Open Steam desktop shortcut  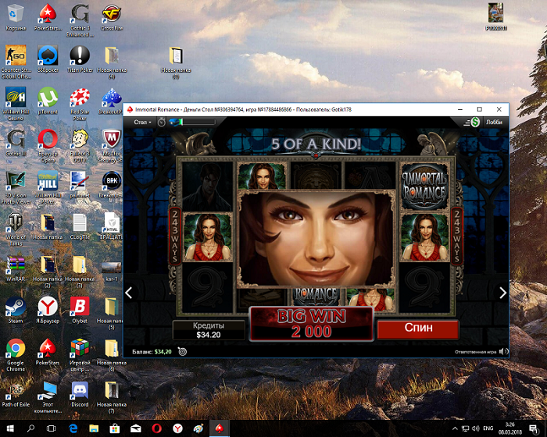click(16, 310)
